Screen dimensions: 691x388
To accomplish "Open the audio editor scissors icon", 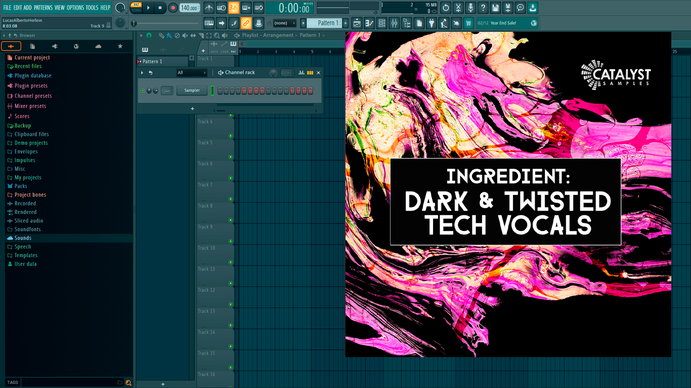I will [x=458, y=8].
